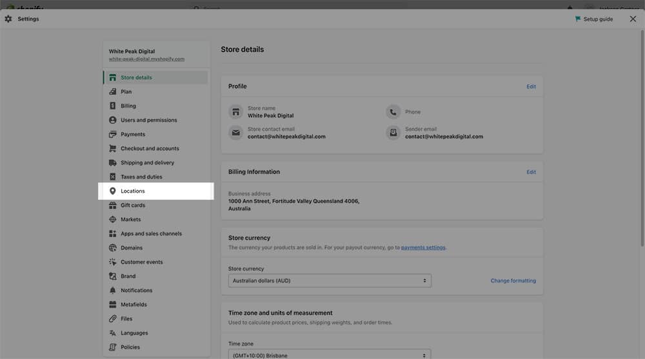Click the Languages translate icon
This screenshot has width=645, height=359.
[x=112, y=333]
